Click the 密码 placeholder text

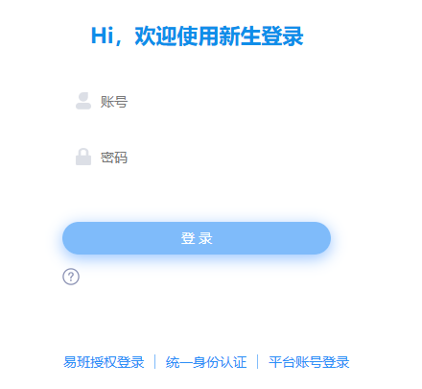click(x=114, y=158)
